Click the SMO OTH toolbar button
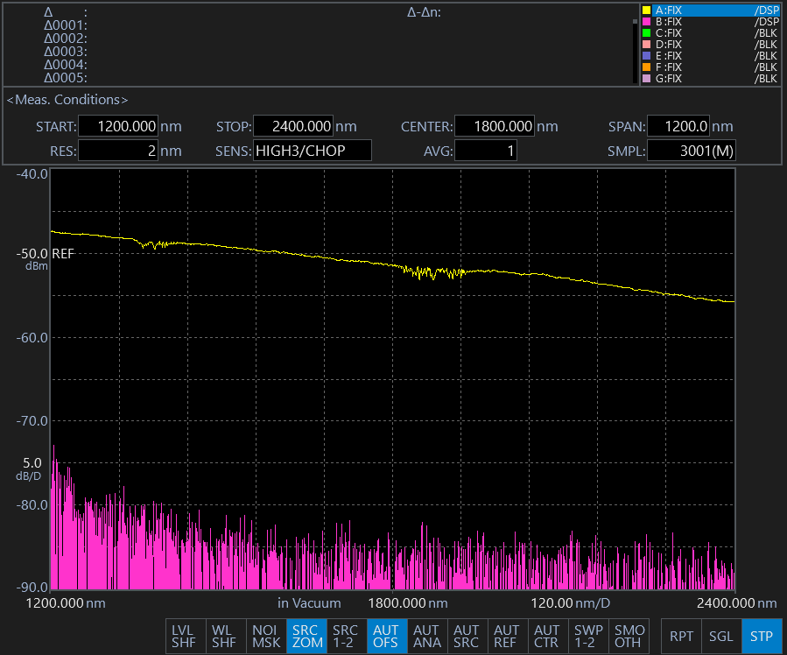787x655 pixels. [629, 636]
